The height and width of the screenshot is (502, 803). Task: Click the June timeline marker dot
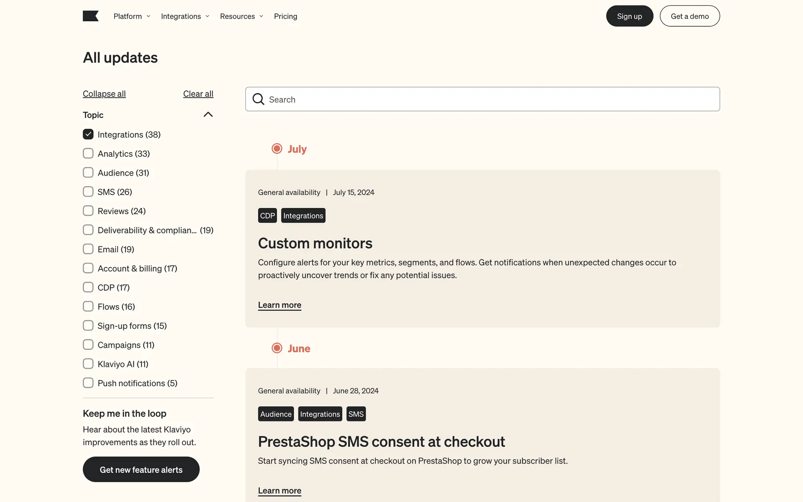tap(277, 348)
